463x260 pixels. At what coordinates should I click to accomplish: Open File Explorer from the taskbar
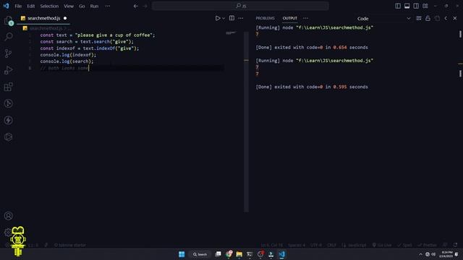click(x=239, y=254)
